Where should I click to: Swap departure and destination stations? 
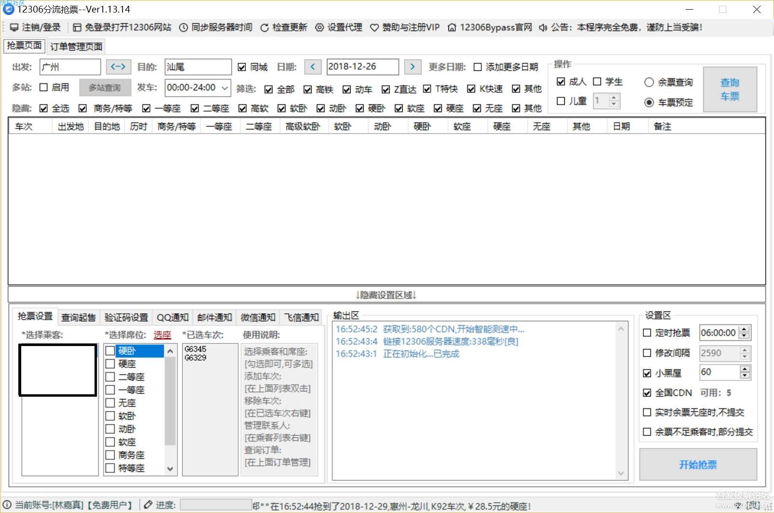[x=118, y=67]
